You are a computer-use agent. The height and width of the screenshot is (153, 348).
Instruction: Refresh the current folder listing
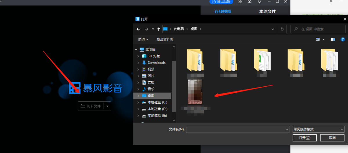point(282,29)
